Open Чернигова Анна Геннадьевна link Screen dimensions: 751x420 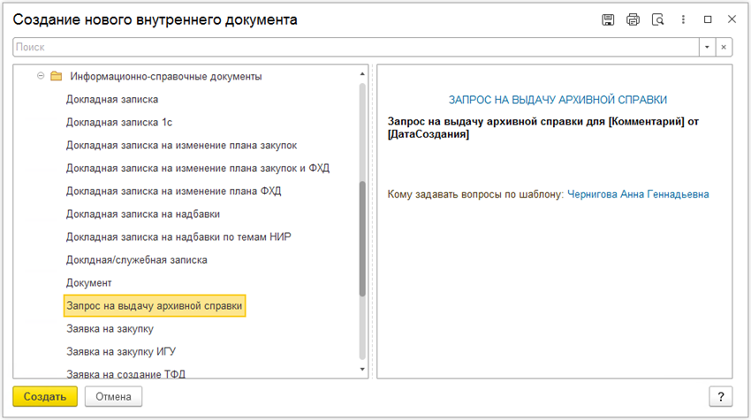tap(638, 194)
